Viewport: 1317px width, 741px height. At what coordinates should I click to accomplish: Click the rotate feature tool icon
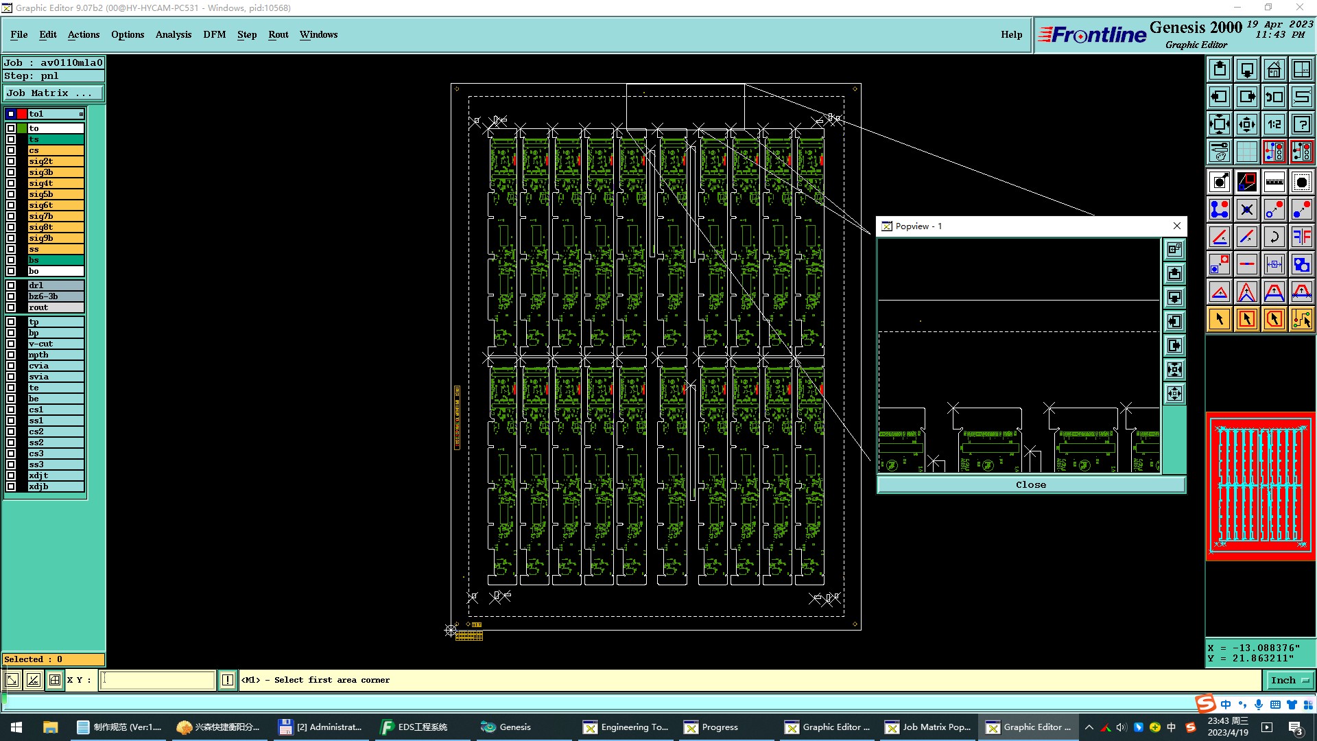tap(1274, 237)
